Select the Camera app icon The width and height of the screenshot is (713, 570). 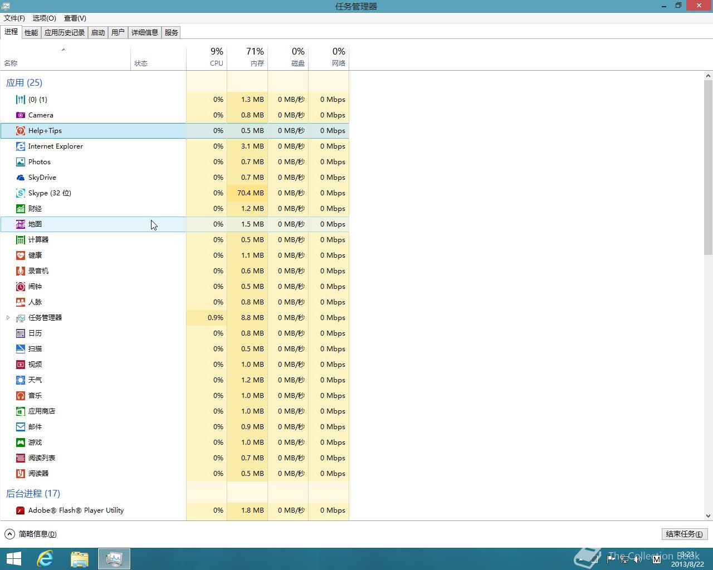[21, 115]
